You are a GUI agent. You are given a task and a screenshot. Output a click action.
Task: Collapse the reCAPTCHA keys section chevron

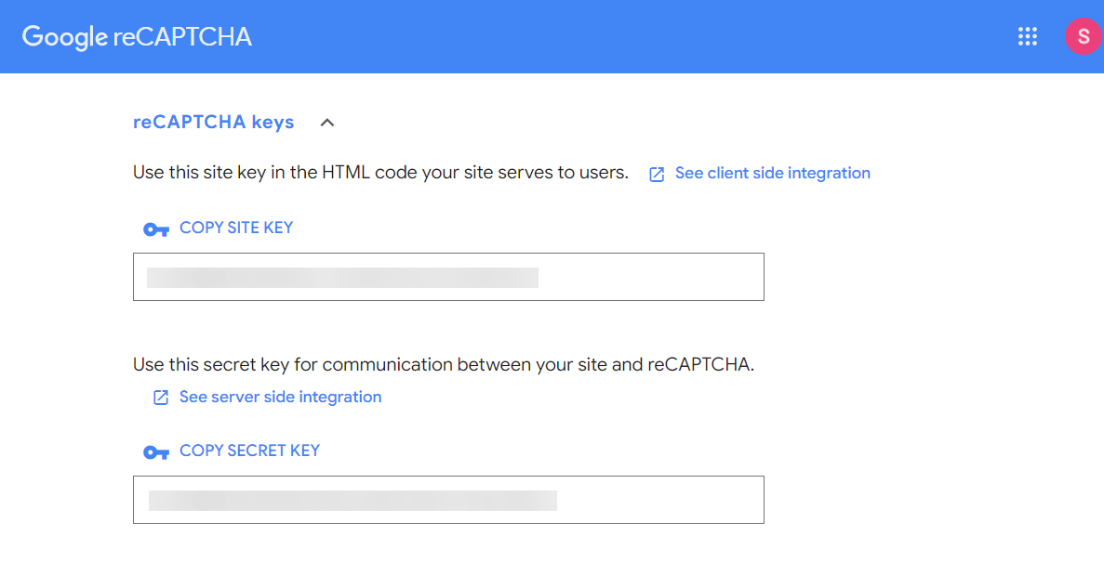point(327,123)
